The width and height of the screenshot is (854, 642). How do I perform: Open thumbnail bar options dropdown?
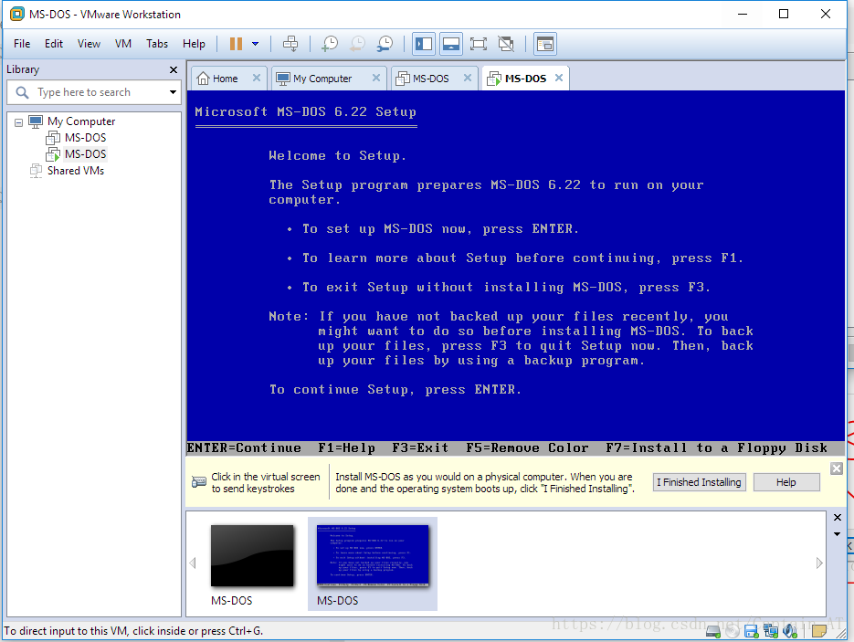[838, 534]
